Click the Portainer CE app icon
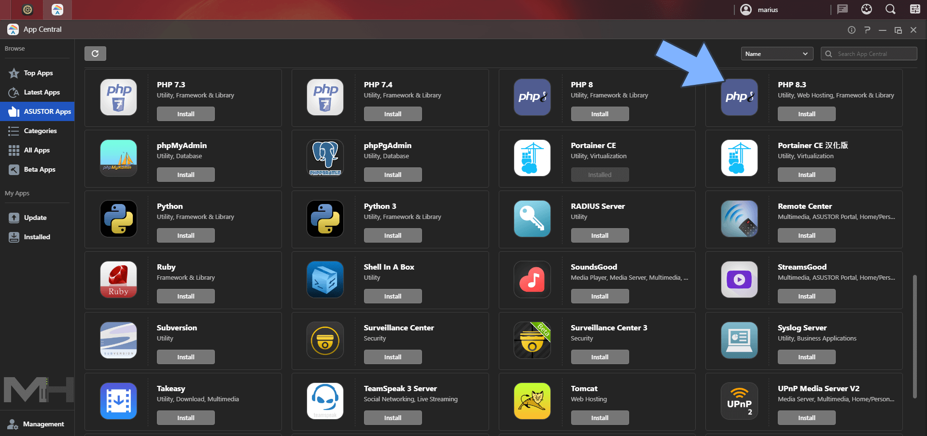 tap(532, 158)
